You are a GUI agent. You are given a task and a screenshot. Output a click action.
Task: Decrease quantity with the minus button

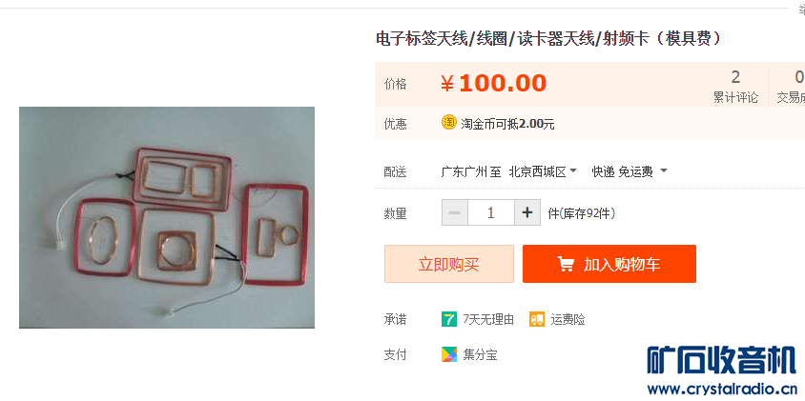coord(455,212)
